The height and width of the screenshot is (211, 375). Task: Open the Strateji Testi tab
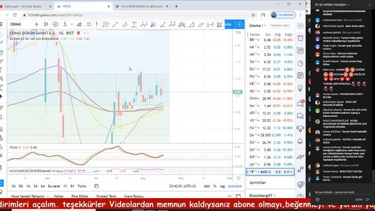click(x=106, y=196)
